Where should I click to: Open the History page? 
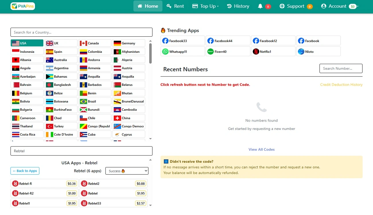click(x=238, y=6)
